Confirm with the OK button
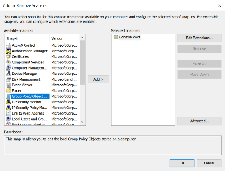The width and height of the screenshot is (225, 171). click(182, 163)
